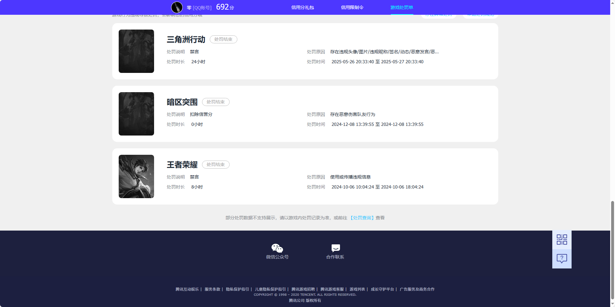
Task: Click 存在恶意伤害队友行为 reason text
Action: pos(353,114)
